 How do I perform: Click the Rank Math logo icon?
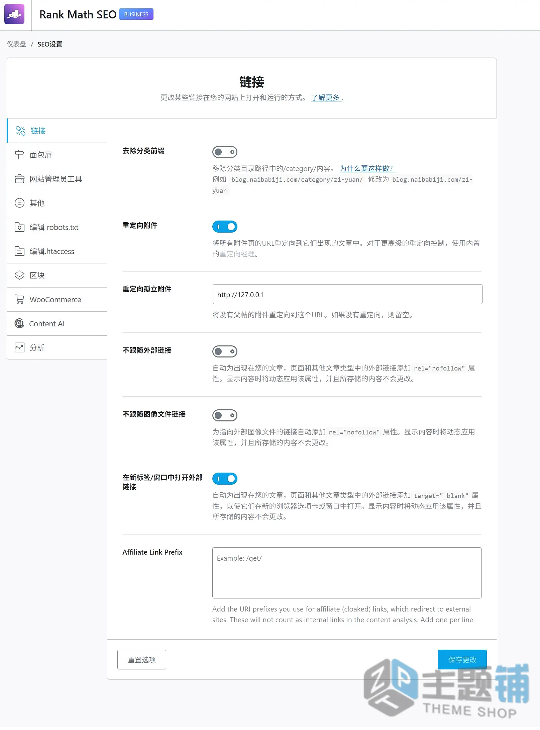[14, 14]
